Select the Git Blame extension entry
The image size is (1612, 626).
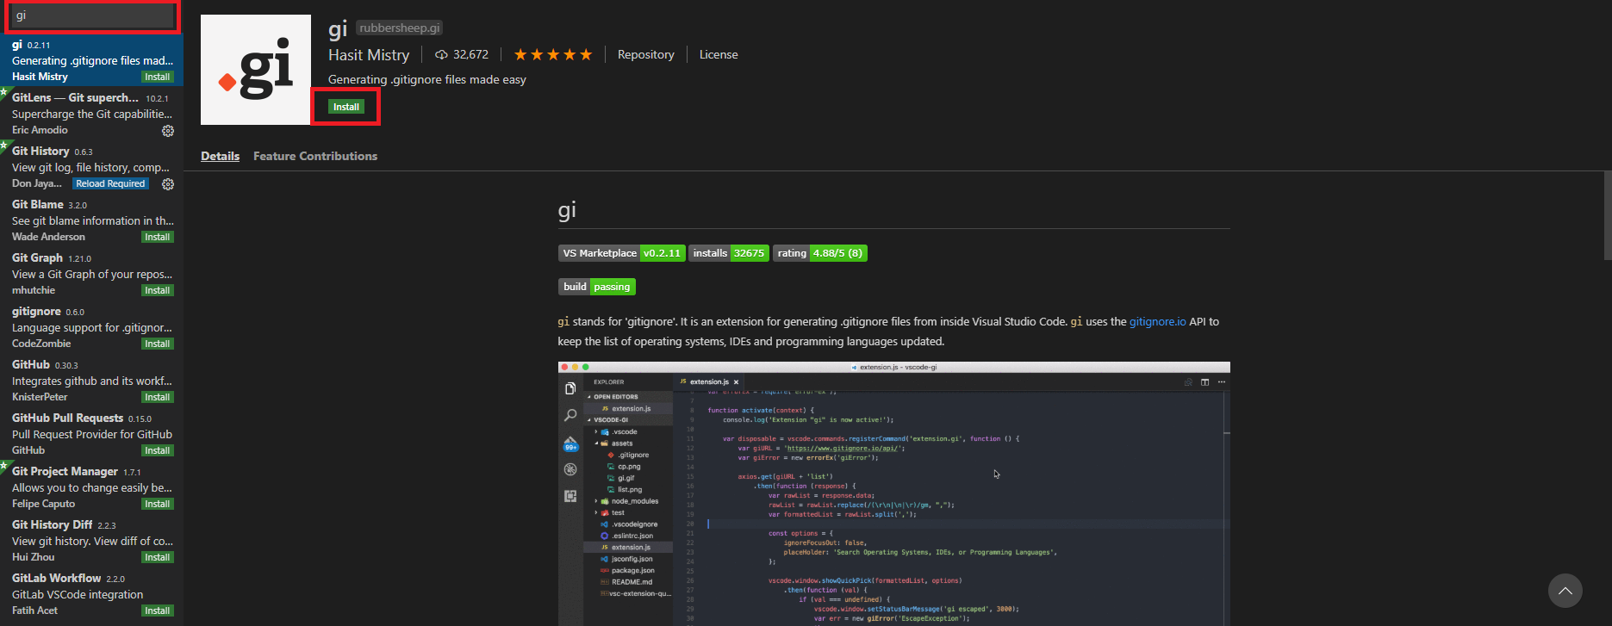[91, 220]
